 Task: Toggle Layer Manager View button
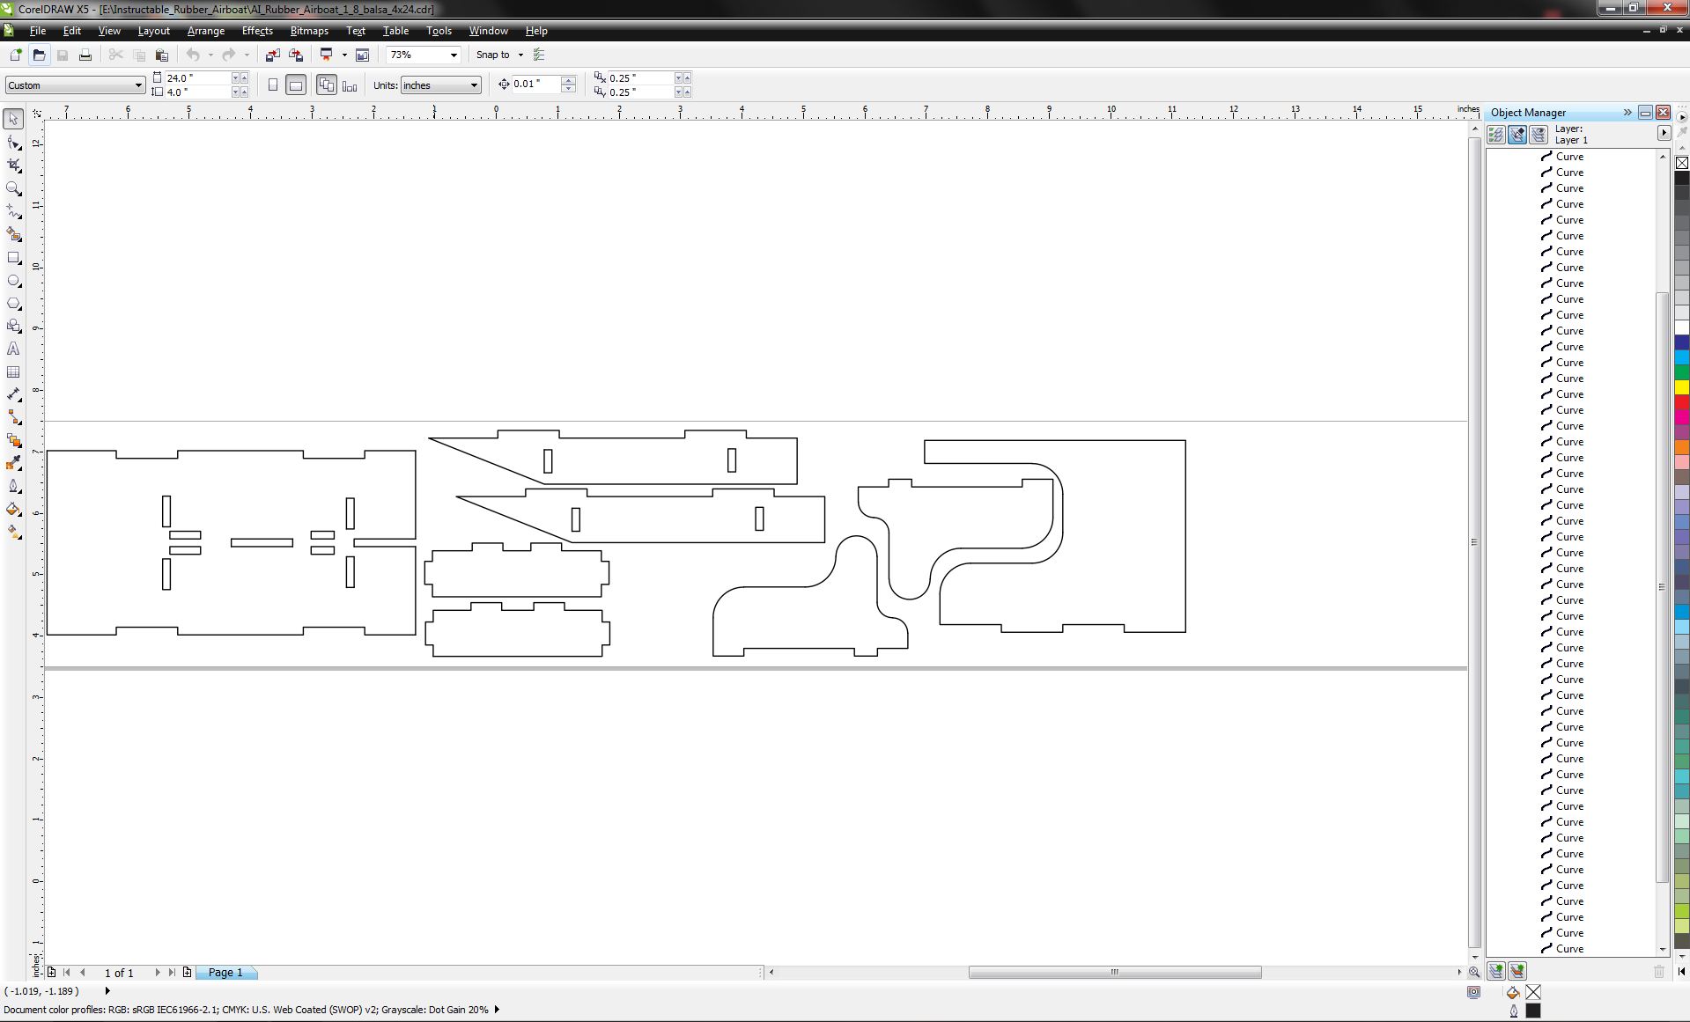coord(1538,135)
